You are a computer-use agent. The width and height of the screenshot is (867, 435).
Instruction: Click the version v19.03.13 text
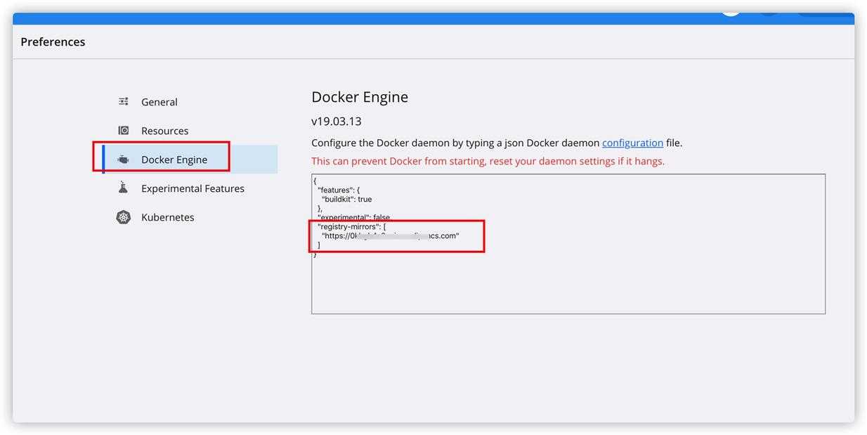337,122
